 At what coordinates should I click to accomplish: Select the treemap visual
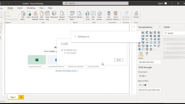(x=159, y=39)
